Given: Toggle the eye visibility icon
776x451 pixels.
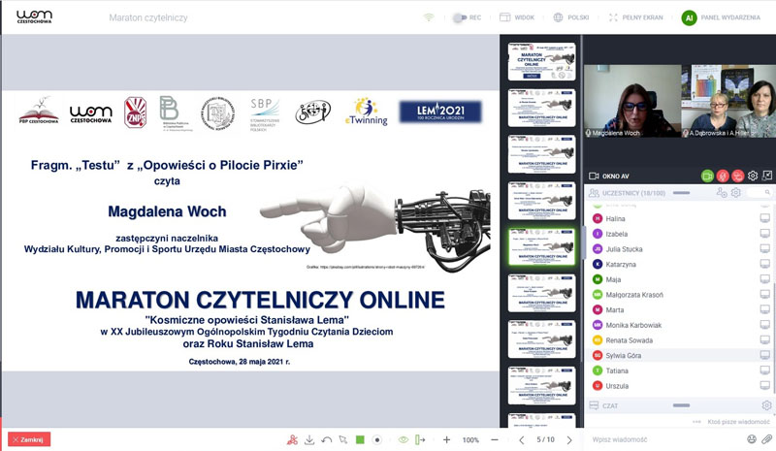Looking at the screenshot, I should coord(403,439).
